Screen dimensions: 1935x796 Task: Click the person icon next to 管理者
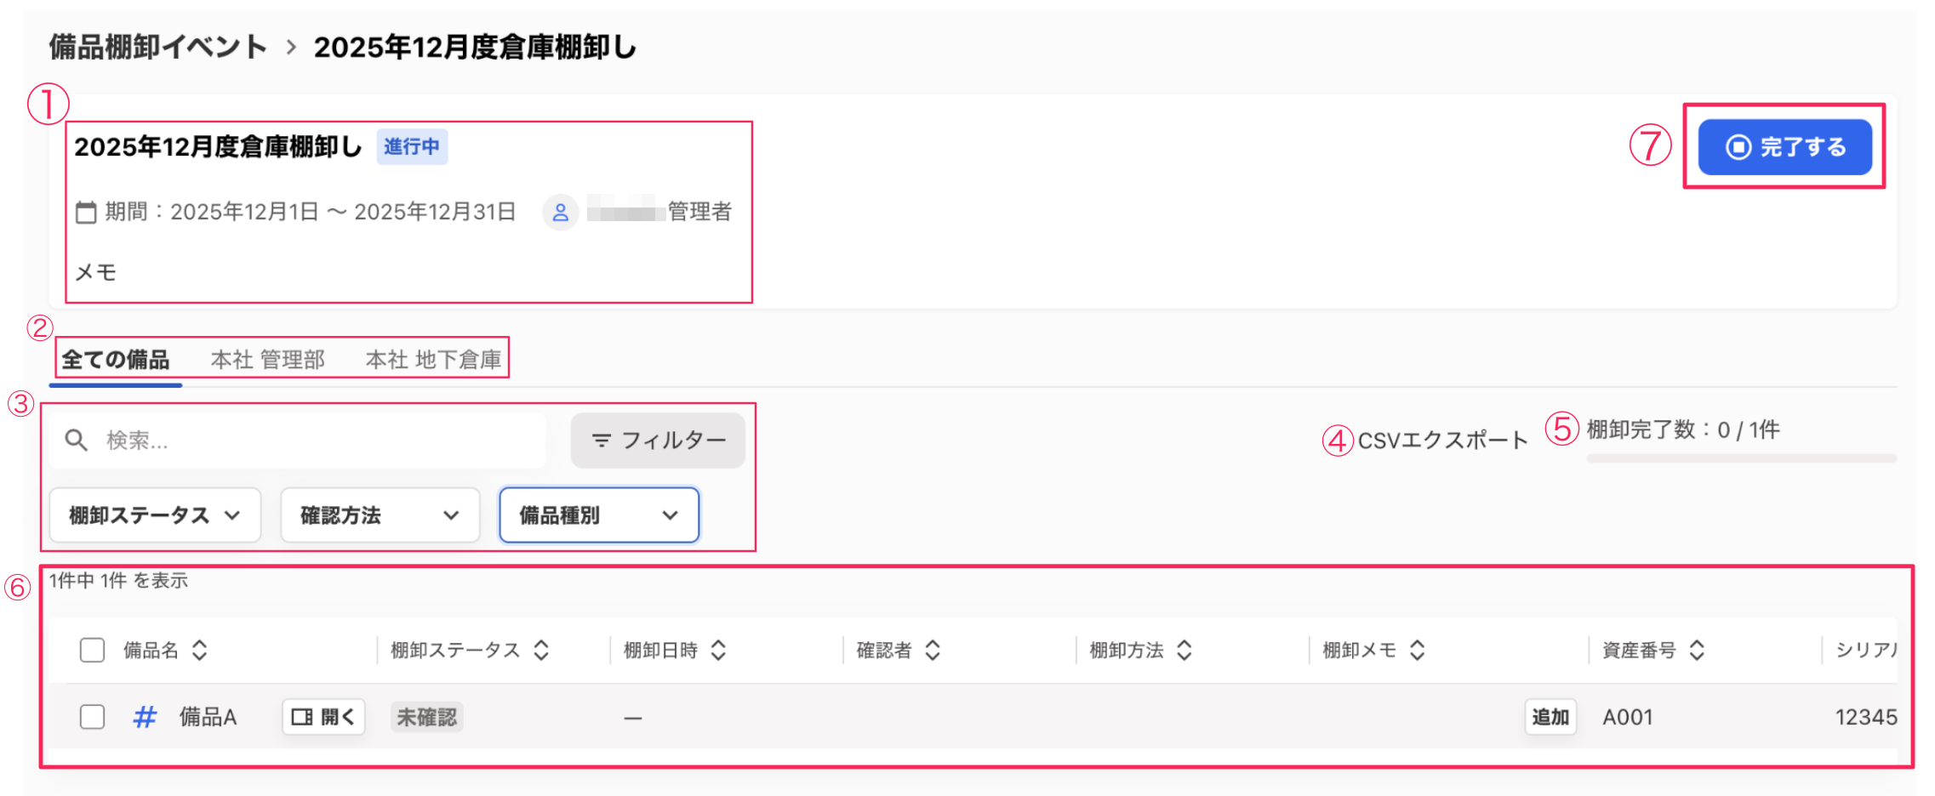pos(561,212)
